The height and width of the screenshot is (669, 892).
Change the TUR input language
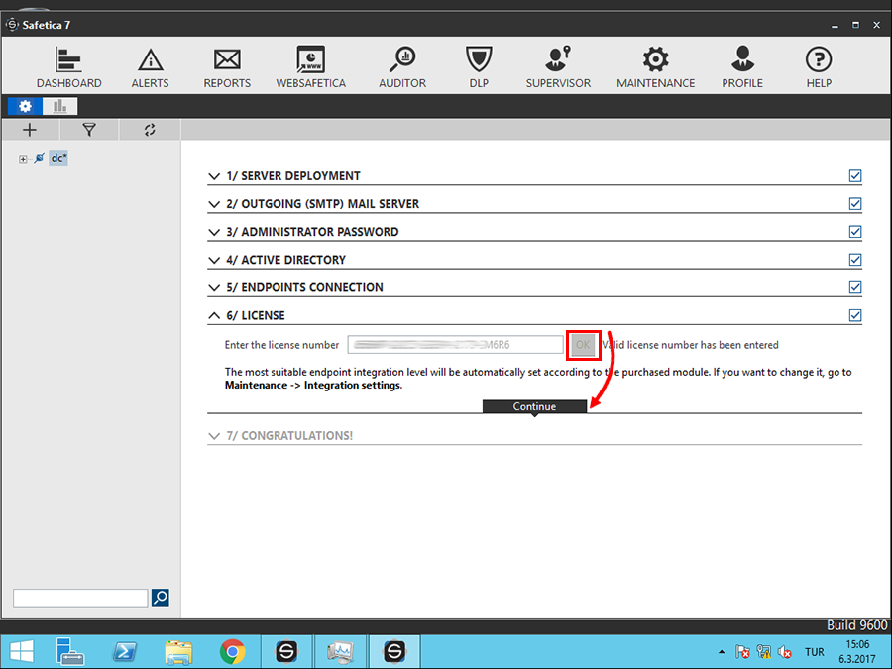pos(814,652)
